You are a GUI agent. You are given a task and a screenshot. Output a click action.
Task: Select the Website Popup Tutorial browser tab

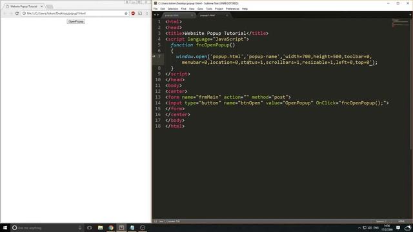[x=24, y=6]
